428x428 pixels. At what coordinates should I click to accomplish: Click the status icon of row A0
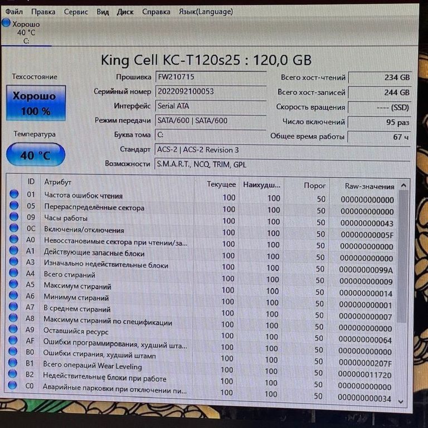point(13,239)
